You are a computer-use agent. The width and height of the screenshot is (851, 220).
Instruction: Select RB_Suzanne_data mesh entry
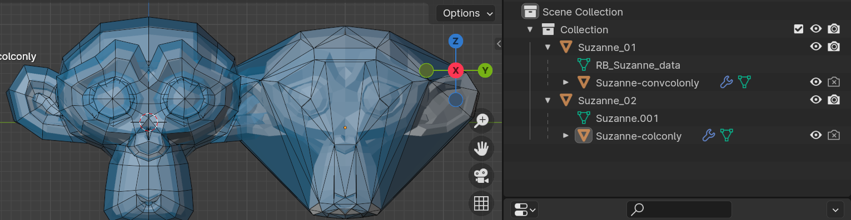pyautogui.click(x=638, y=65)
